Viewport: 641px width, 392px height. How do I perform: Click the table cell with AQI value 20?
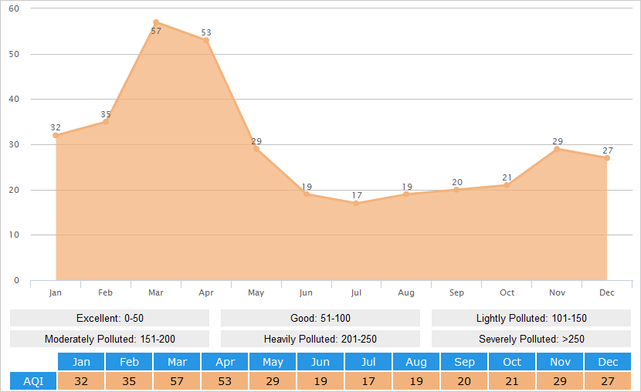coord(464,381)
